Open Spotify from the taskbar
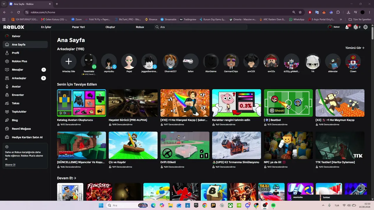This screenshot has height=210, width=374. point(273,205)
